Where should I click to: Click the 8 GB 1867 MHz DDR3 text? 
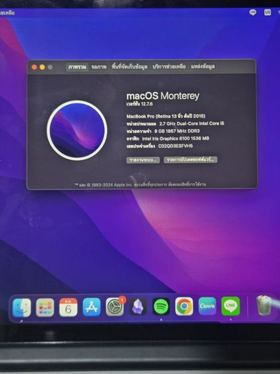click(177, 131)
